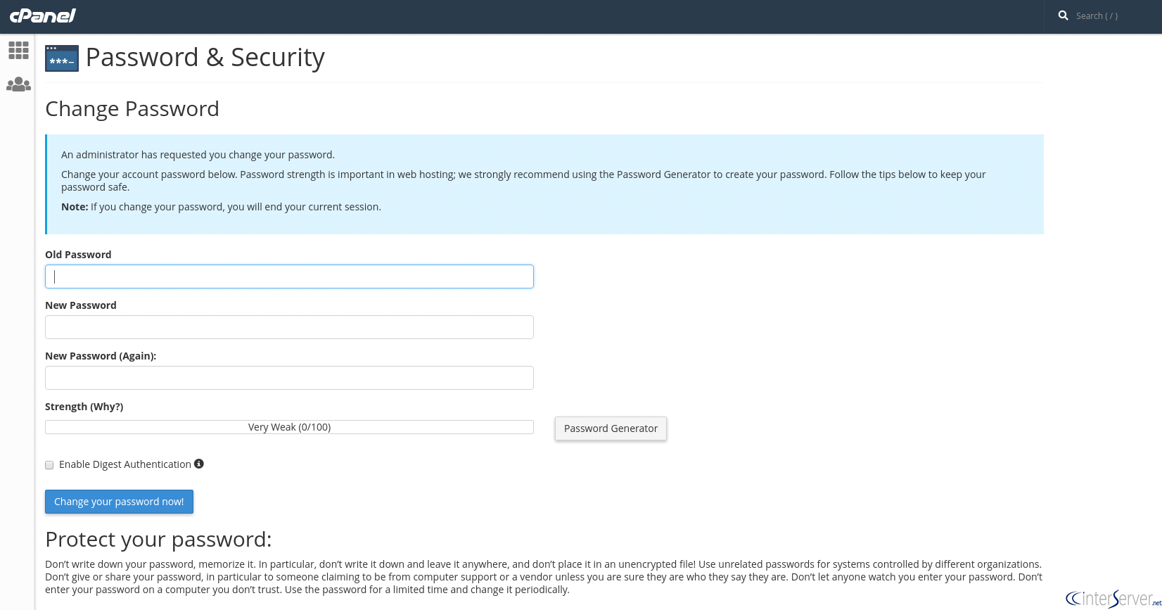Image resolution: width=1162 pixels, height=610 pixels.
Task: Open the InterServer logo link
Action: (x=1113, y=598)
